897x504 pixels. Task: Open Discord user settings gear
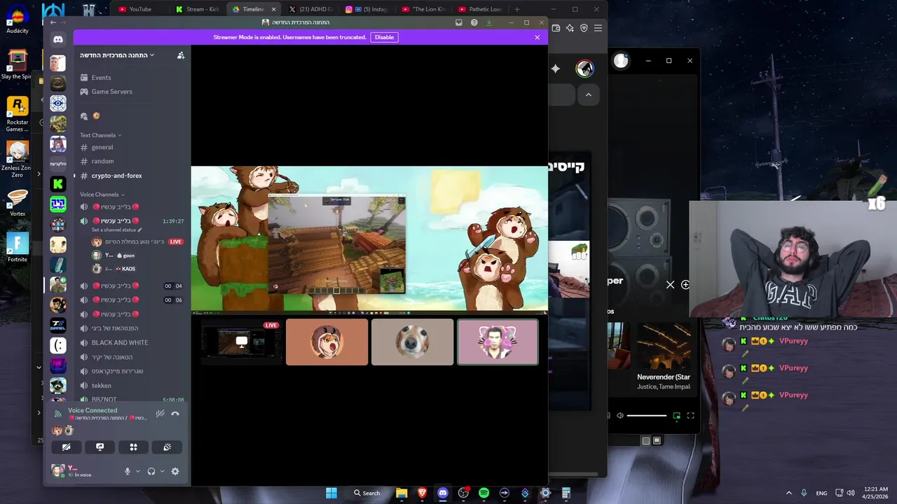pos(175,471)
